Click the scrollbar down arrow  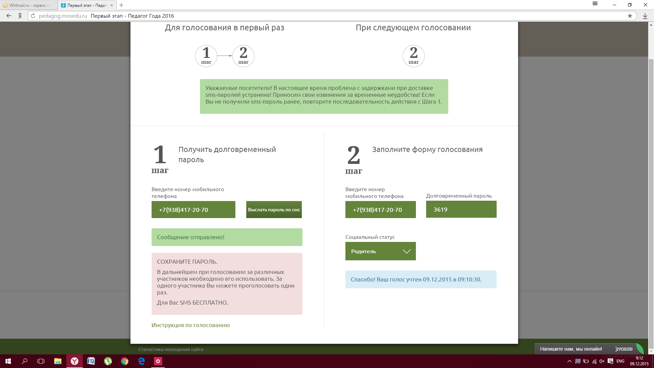[x=651, y=351]
